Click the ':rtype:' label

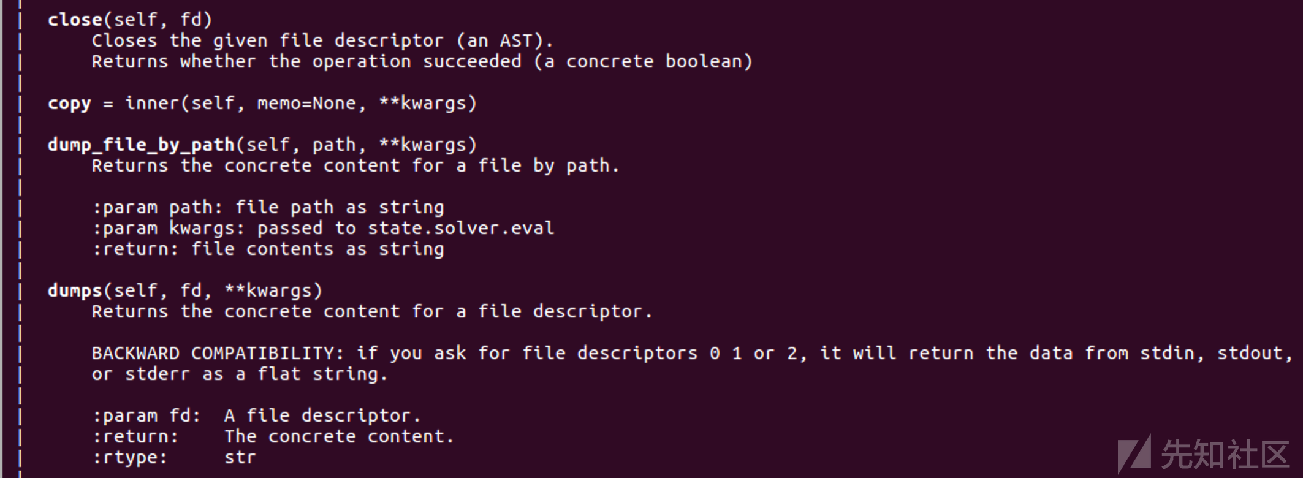click(129, 458)
